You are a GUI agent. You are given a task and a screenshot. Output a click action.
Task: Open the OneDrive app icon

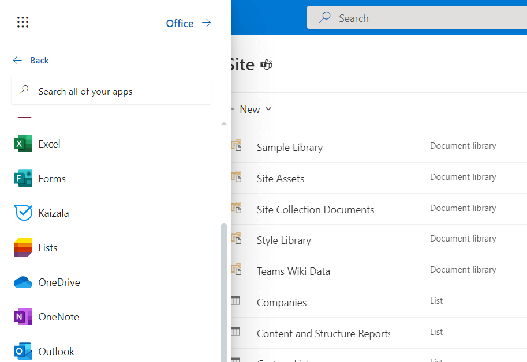pyautogui.click(x=23, y=282)
